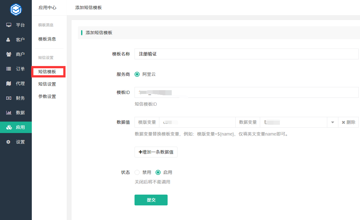Click the 模板ID input field

[x=246, y=92]
